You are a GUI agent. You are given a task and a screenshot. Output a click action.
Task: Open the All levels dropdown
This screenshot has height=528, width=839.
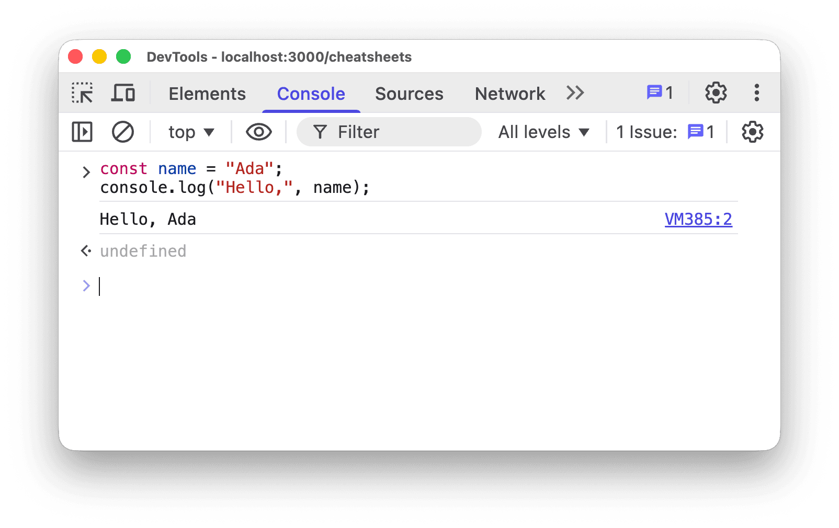(x=544, y=132)
